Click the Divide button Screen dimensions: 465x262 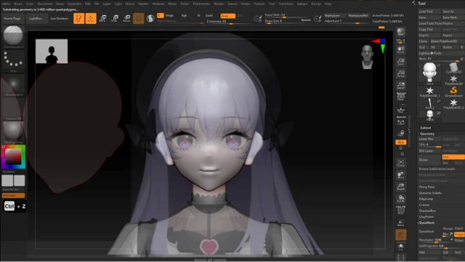coord(429,160)
